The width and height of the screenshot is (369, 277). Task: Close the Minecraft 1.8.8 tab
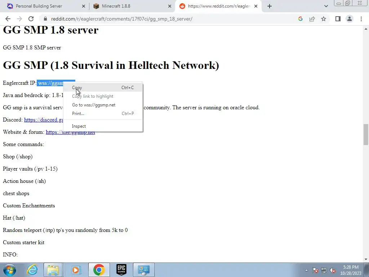(170, 6)
